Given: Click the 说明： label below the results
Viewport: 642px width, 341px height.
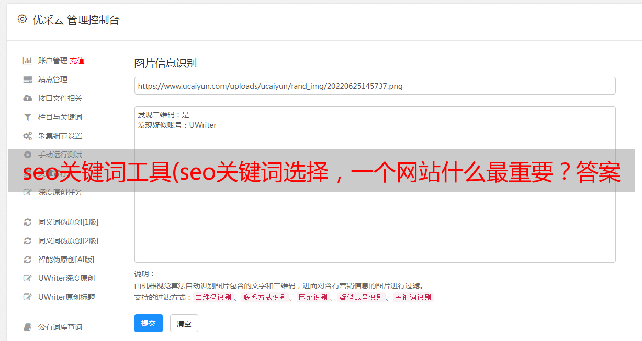Looking at the screenshot, I should (145, 274).
